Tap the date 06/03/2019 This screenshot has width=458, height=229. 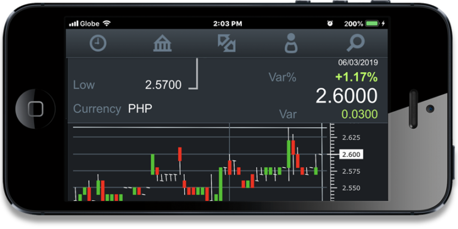point(358,62)
